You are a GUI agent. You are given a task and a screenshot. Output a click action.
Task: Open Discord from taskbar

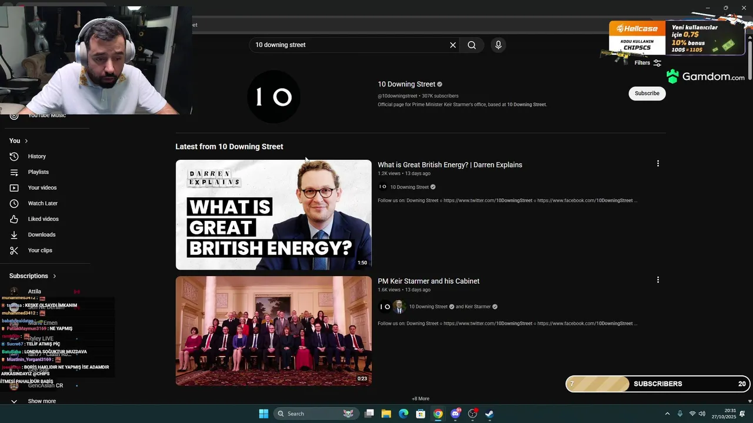click(455, 414)
